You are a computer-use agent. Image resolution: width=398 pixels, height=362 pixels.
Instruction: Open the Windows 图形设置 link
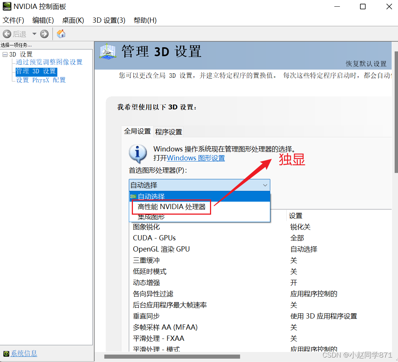coord(196,158)
